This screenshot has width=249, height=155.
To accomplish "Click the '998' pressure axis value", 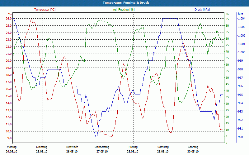I will coord(240,69).
